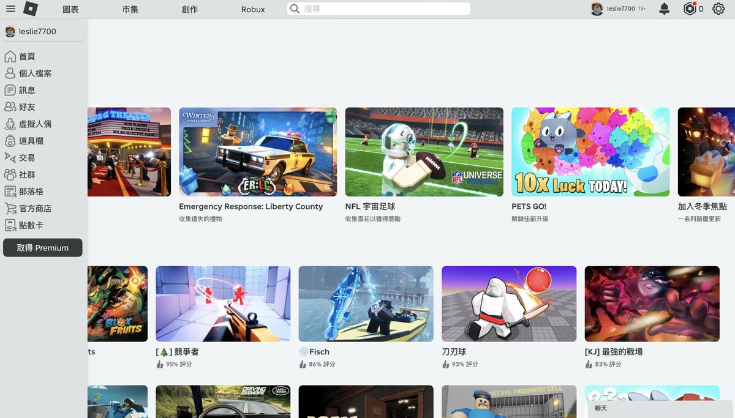735x418 pixels.
Task: Open the settings gear
Action: (x=718, y=9)
